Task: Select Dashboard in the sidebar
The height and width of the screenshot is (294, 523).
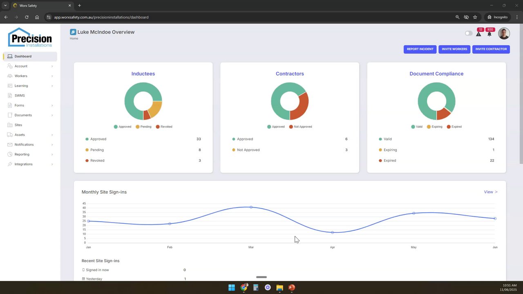Action: [30, 56]
